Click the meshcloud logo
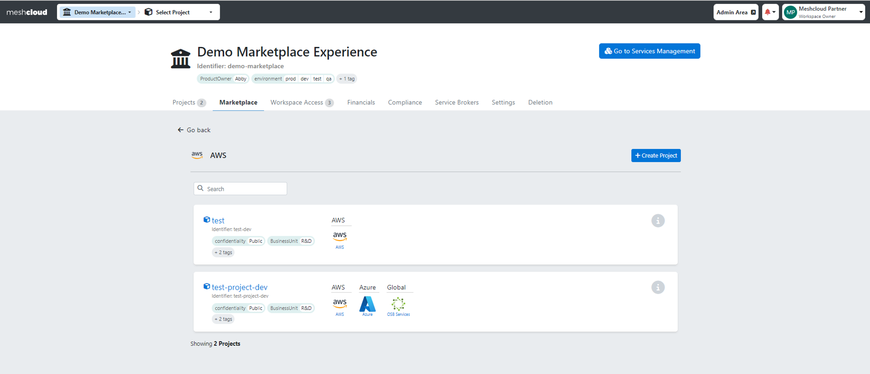The width and height of the screenshot is (870, 374). coord(27,12)
